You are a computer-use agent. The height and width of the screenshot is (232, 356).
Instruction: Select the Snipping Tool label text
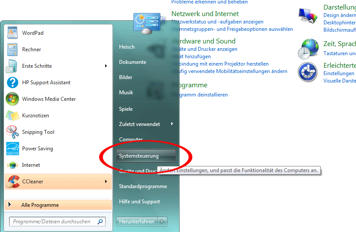(x=38, y=132)
